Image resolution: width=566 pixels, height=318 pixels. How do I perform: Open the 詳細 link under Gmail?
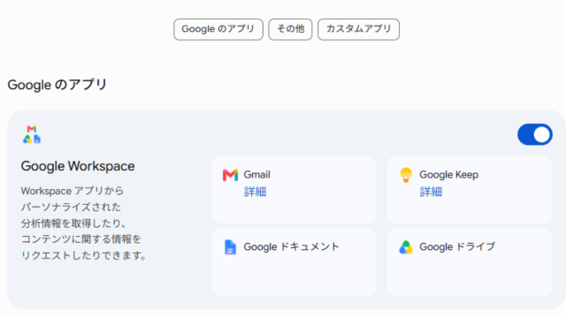(256, 192)
